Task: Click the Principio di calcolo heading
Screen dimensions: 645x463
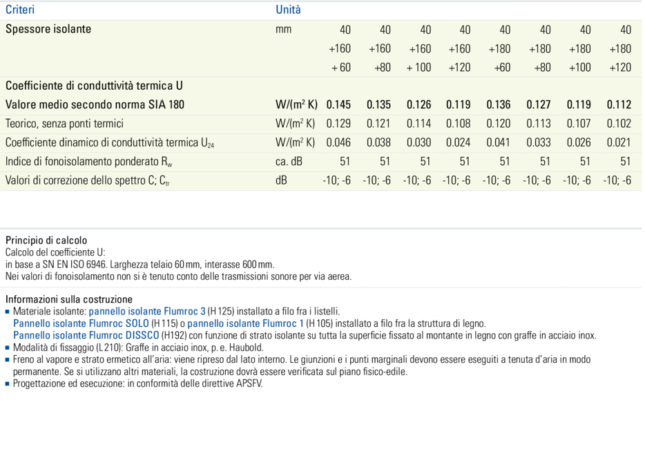Action: (x=46, y=240)
